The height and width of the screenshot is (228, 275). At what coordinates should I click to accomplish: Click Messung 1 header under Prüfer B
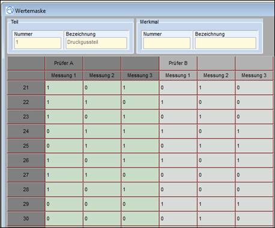click(178, 76)
